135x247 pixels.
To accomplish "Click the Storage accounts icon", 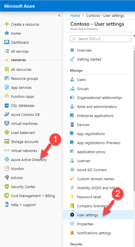I will point(7,142).
